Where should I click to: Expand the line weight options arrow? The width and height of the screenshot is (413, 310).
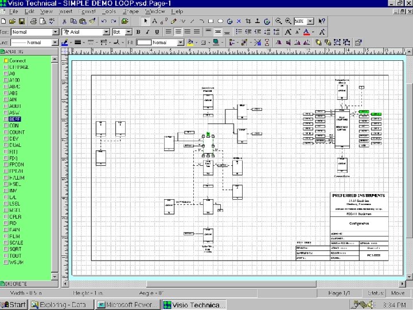84,42
